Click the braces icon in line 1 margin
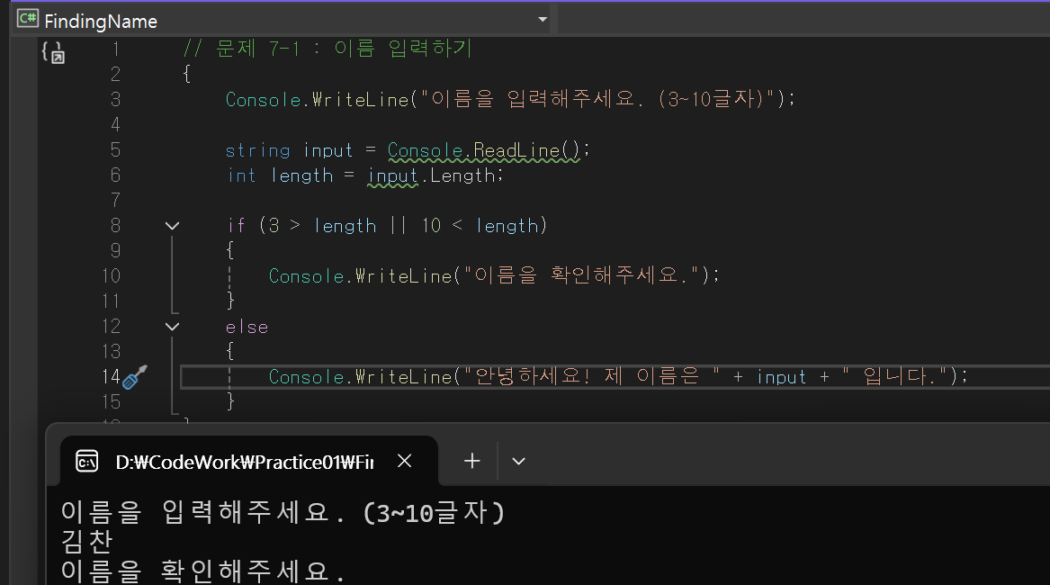This screenshot has width=1050, height=585. [54, 52]
